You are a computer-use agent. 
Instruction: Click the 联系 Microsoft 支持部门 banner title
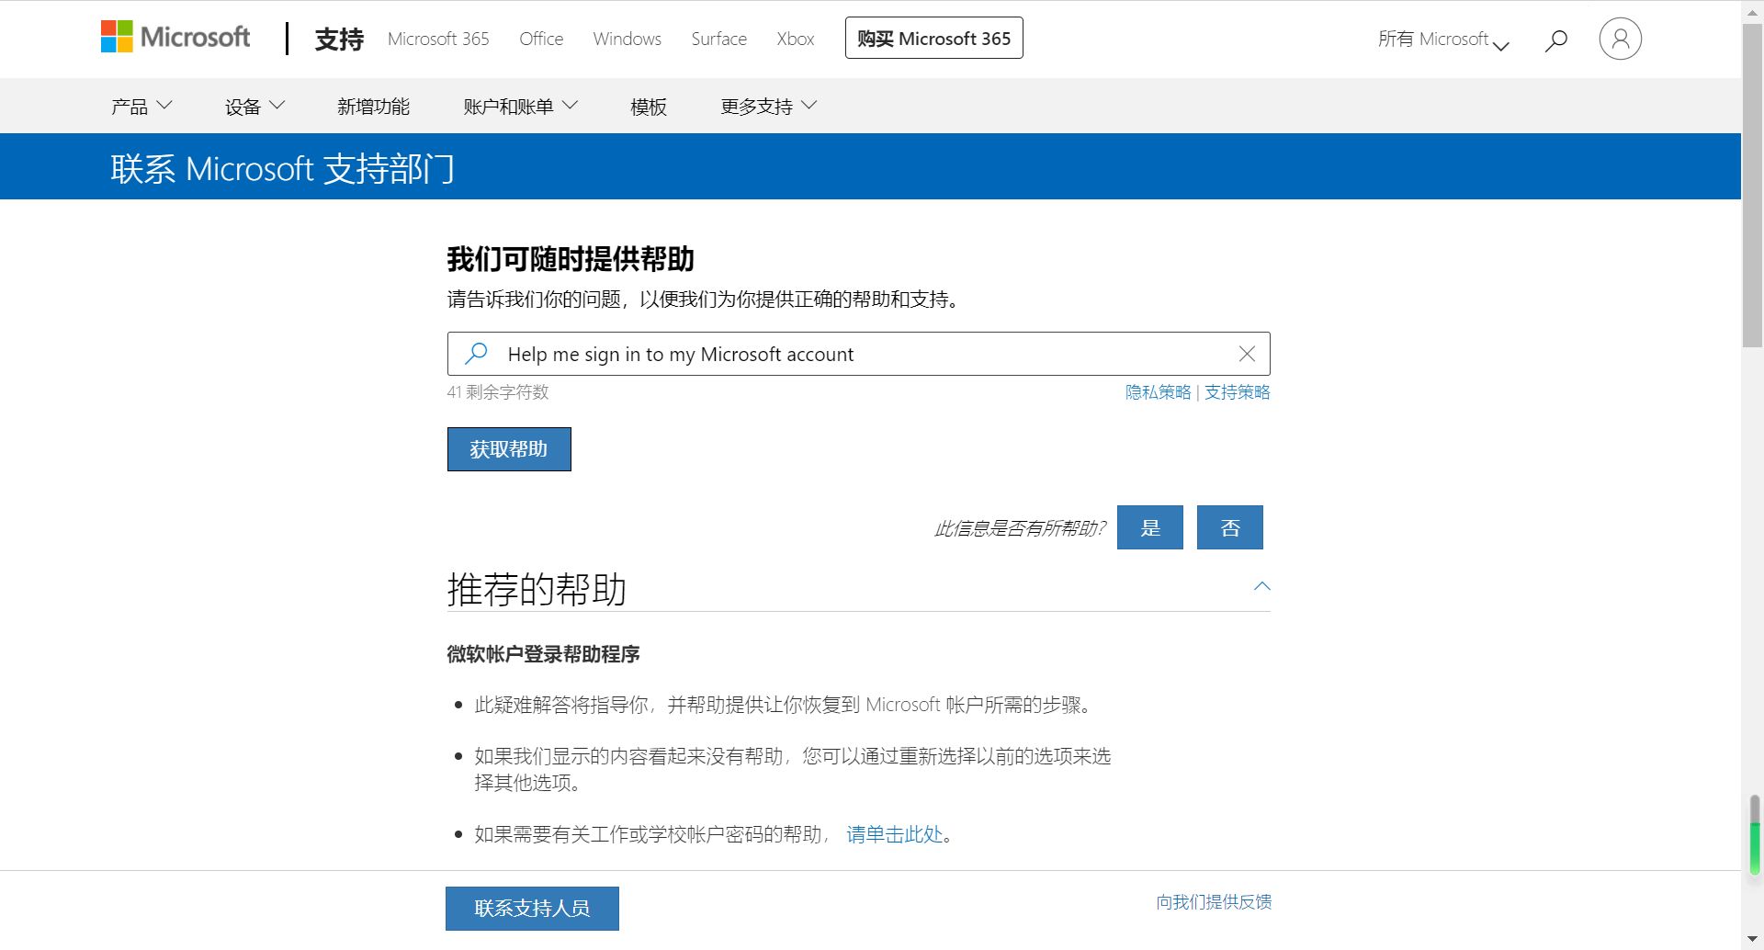pos(283,169)
